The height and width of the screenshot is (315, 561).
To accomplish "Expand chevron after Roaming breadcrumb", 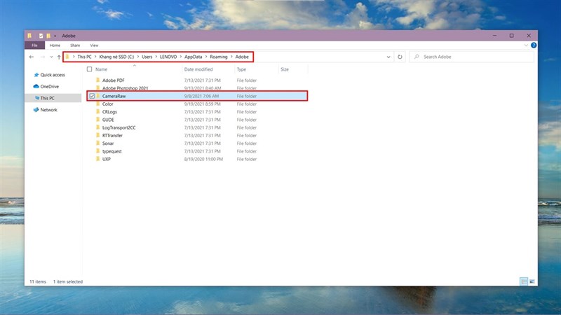I will (231, 57).
